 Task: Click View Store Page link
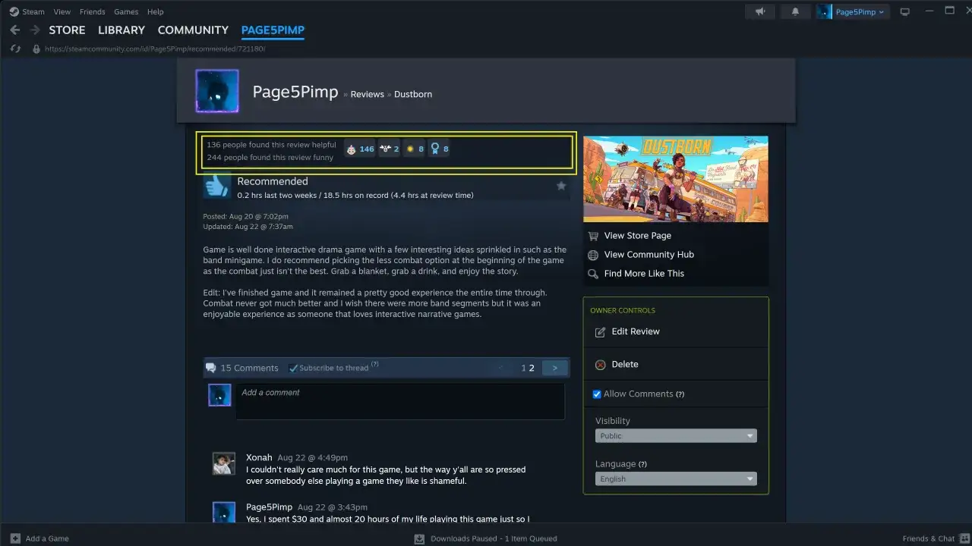[x=638, y=235]
